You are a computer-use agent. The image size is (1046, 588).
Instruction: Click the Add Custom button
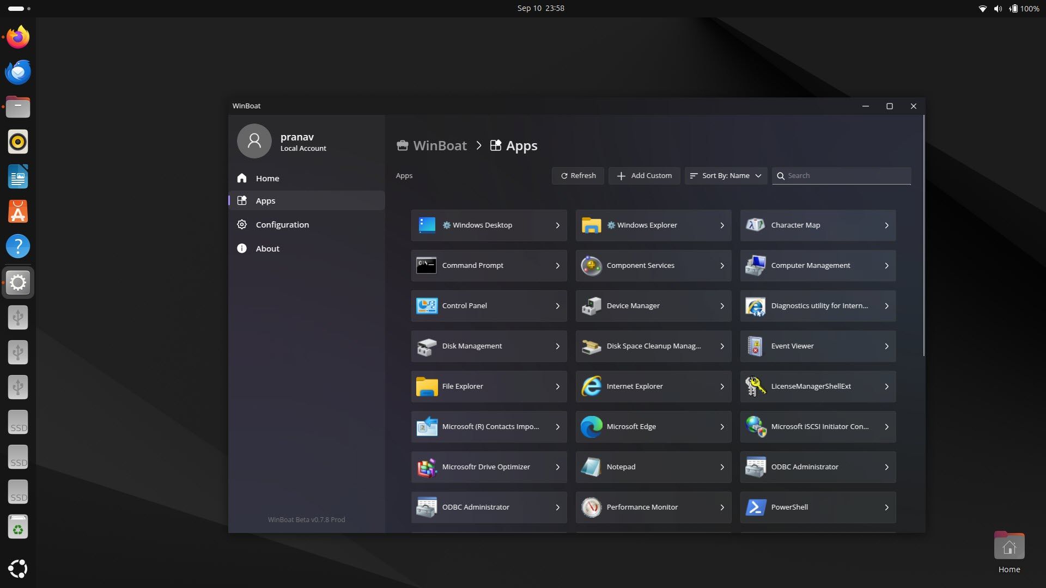pyautogui.click(x=644, y=175)
